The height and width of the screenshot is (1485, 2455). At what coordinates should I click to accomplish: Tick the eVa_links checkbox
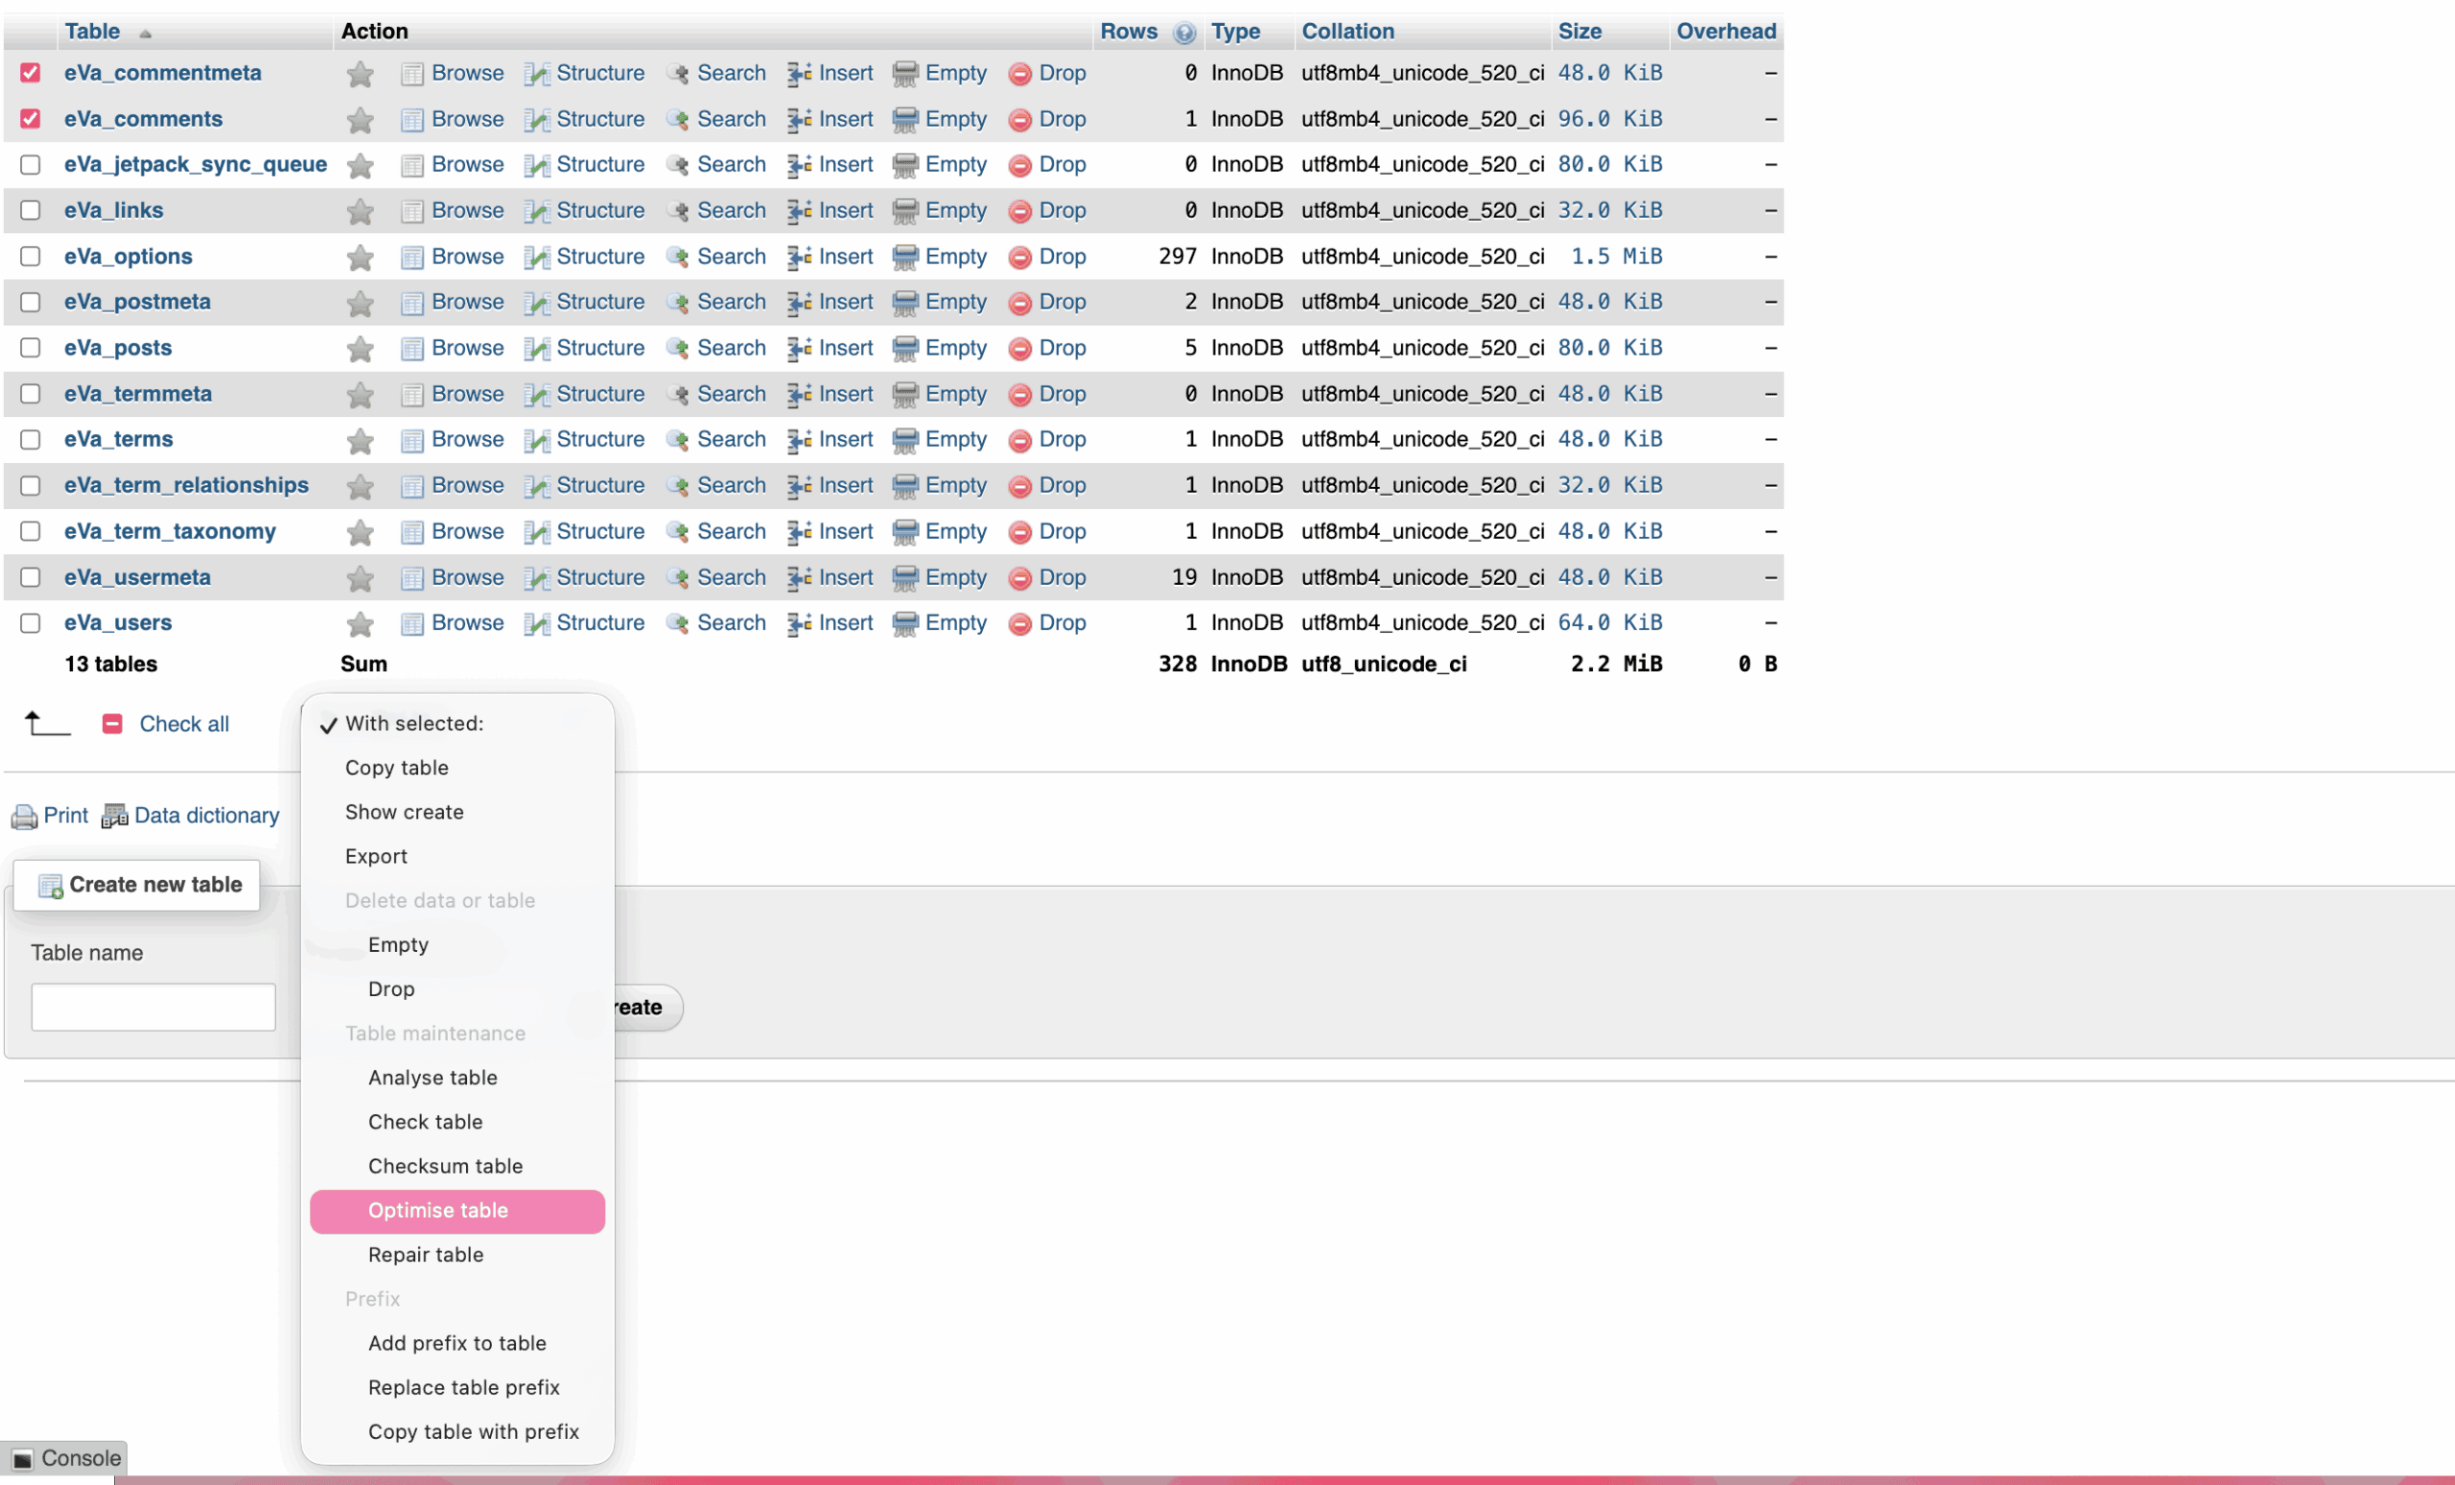point(31,211)
